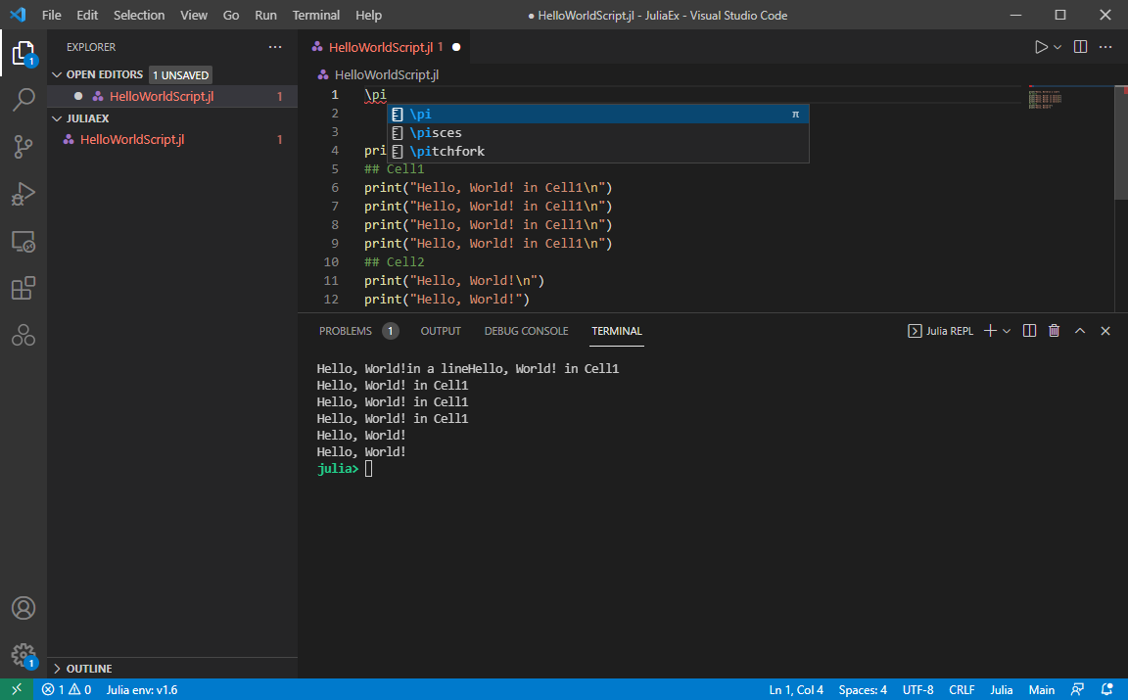Open the launch profile dropdown beside plus
Screen dimensions: 1128x700
1007,331
